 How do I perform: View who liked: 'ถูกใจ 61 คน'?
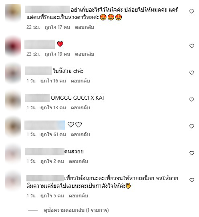(53, 135)
